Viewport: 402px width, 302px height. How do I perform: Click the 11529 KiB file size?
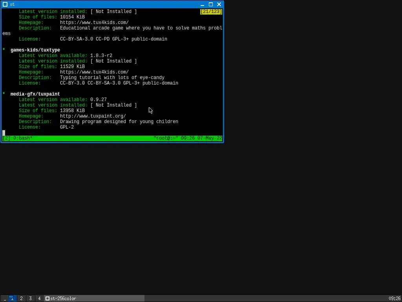(72, 66)
